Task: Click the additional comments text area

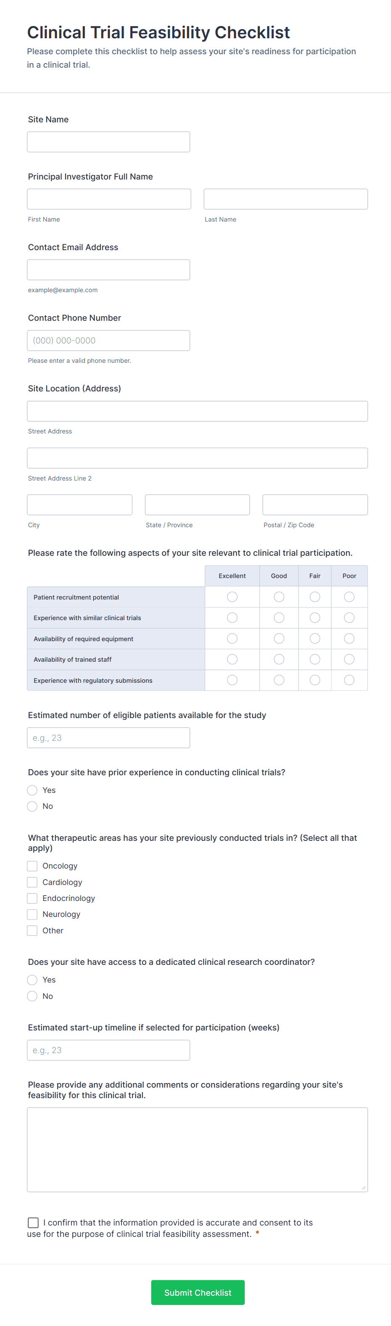Action: (197, 1149)
